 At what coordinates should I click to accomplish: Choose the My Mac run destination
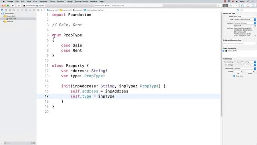pos(41,6)
